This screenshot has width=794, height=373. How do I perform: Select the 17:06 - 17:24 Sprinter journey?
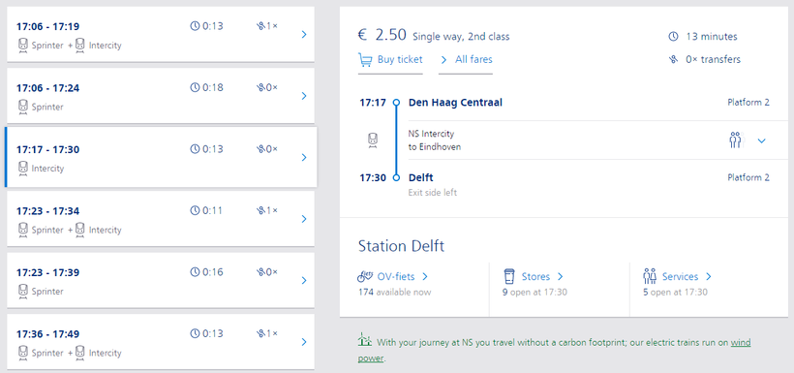coord(161,96)
